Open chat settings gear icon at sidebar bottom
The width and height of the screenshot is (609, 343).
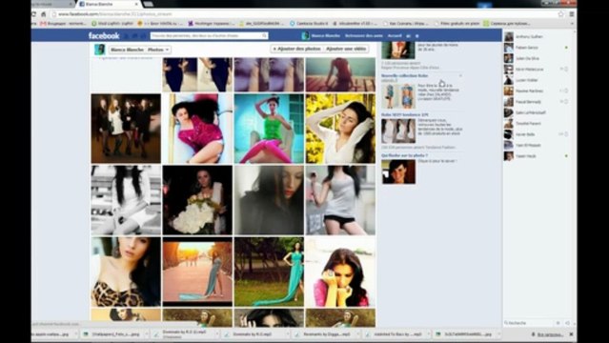[x=558, y=323]
